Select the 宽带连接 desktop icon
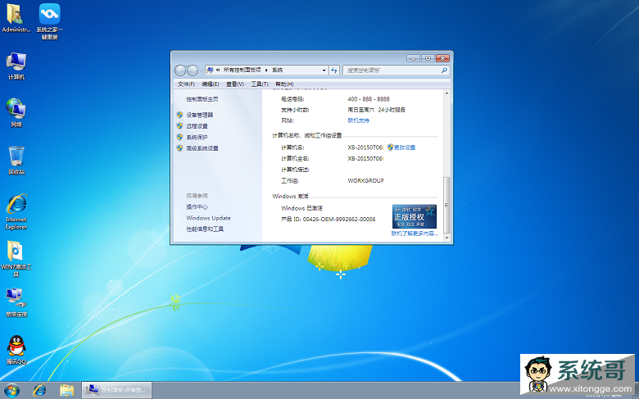Viewport: 639px width, 399px height. click(x=16, y=303)
